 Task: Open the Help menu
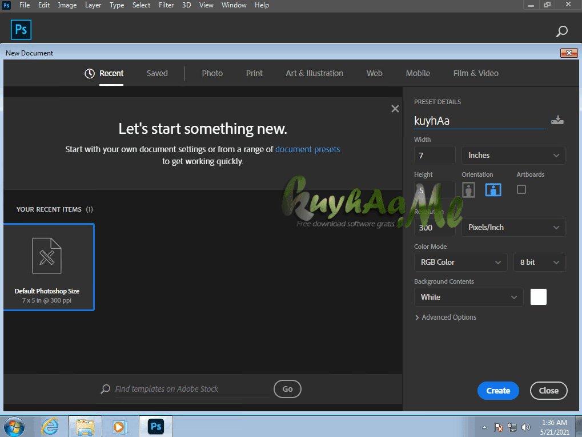pyautogui.click(x=262, y=5)
